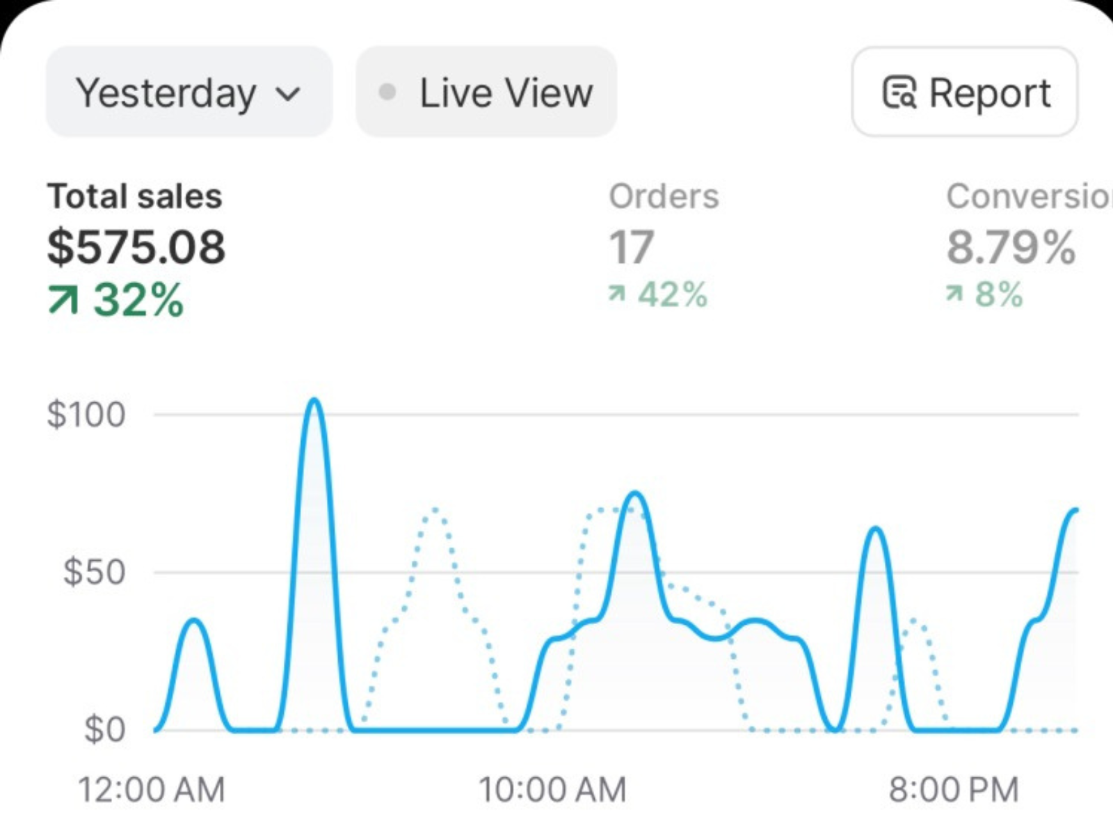Click the 10:00 AM axis label
Viewport: 1113px width, 835px height.
point(553,790)
